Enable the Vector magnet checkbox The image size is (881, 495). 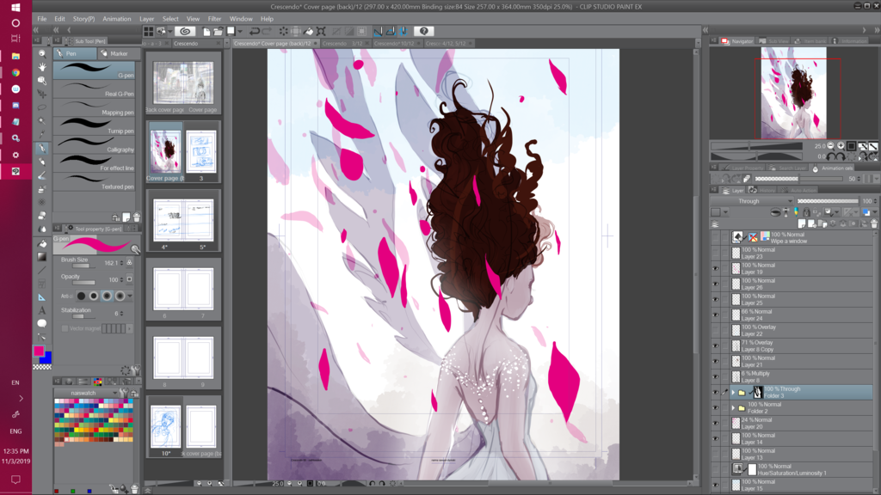(65, 328)
